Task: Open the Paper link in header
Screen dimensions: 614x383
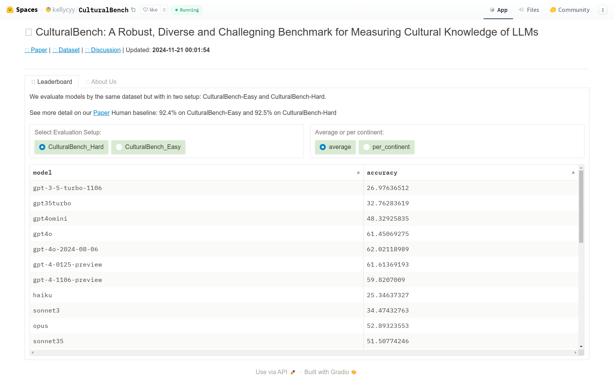Action: click(x=36, y=50)
